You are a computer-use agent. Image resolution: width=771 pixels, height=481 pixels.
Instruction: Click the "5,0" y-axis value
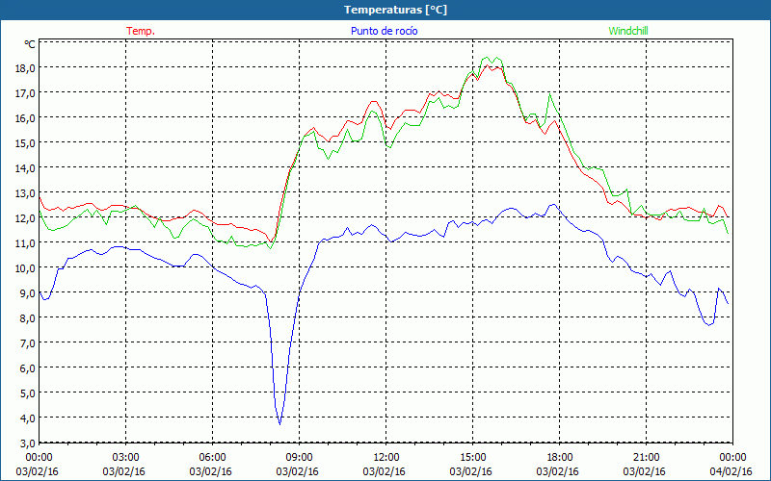coord(27,393)
